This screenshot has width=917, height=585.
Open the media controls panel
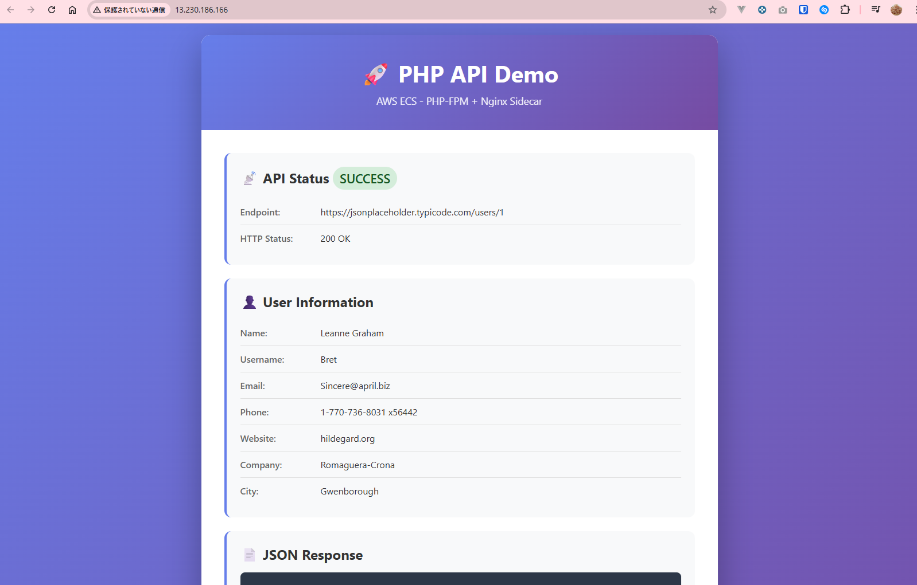pos(876,10)
